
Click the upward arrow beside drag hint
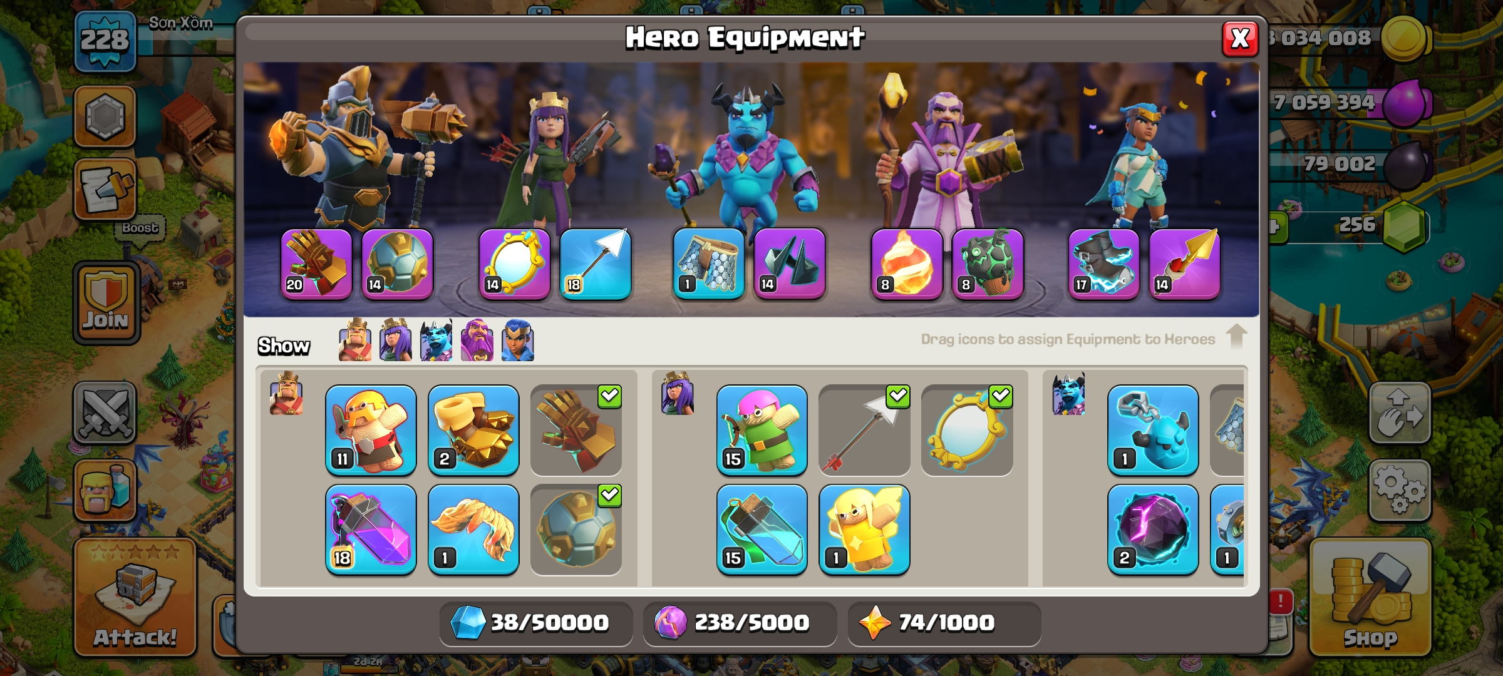[1236, 336]
